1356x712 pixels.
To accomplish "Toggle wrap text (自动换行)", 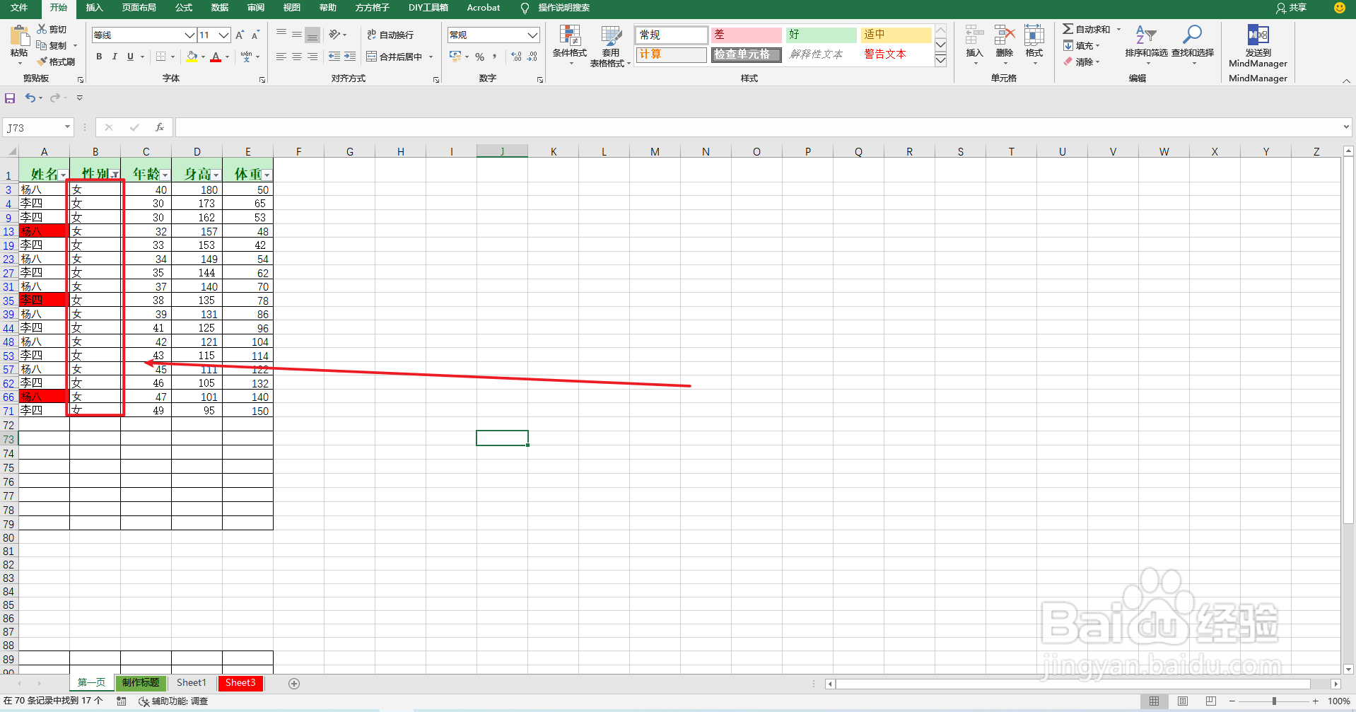I will point(390,35).
